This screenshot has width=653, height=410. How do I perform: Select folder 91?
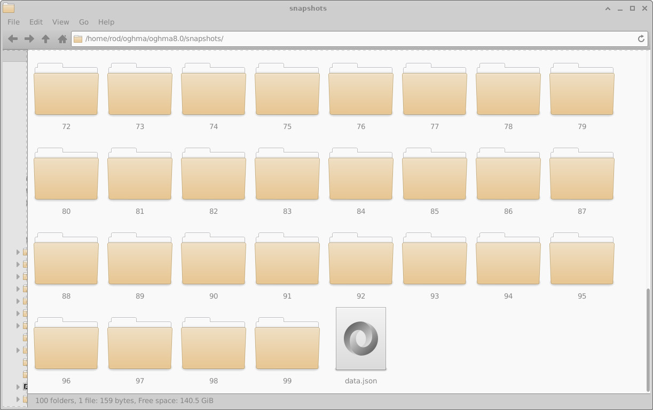coord(287,266)
